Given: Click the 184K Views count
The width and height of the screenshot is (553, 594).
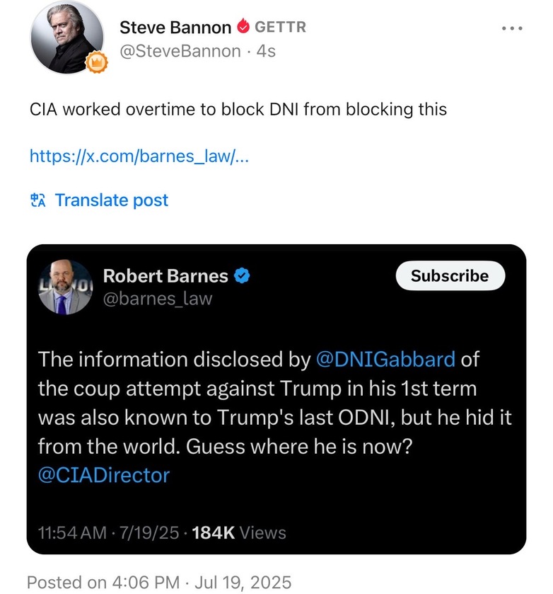Looking at the screenshot, I should pos(239,532).
